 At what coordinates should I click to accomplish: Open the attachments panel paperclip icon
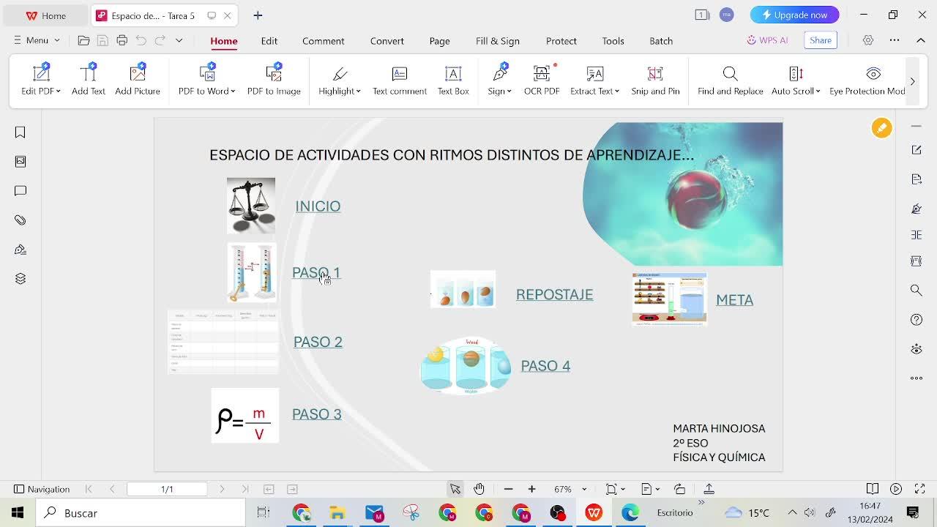tap(20, 220)
